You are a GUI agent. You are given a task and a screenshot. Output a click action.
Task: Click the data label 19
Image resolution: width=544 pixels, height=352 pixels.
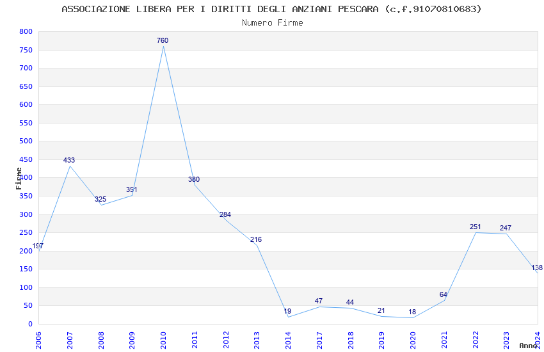pyautogui.click(x=287, y=312)
